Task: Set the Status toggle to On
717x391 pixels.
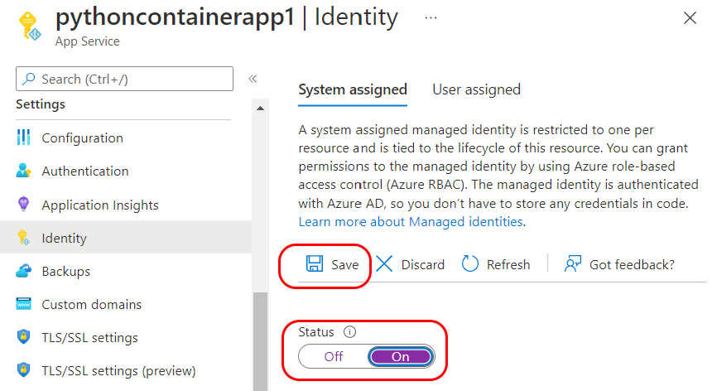Action: pyautogui.click(x=400, y=357)
